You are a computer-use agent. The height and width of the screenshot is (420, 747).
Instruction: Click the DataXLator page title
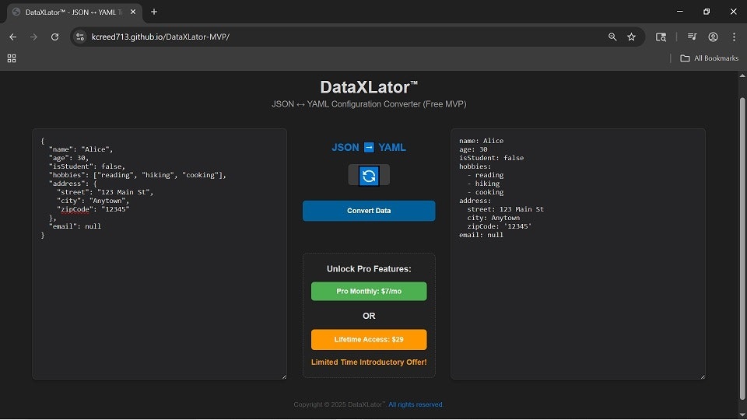click(369, 87)
